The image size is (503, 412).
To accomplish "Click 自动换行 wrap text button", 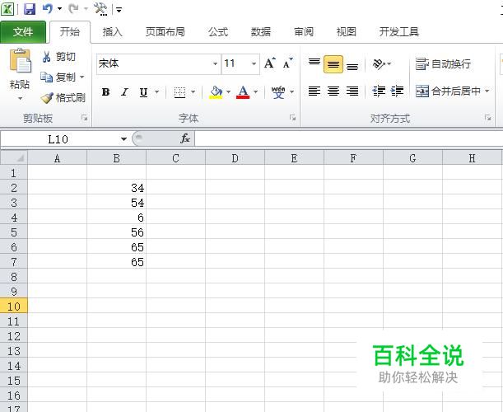I will coord(443,64).
